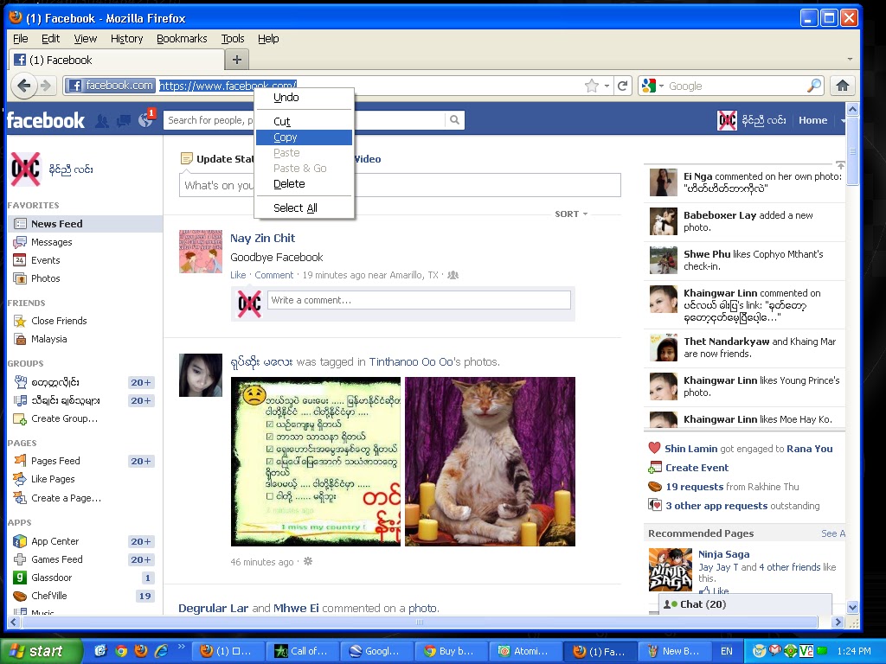Click the search magnifier in Google box

pos(813,86)
